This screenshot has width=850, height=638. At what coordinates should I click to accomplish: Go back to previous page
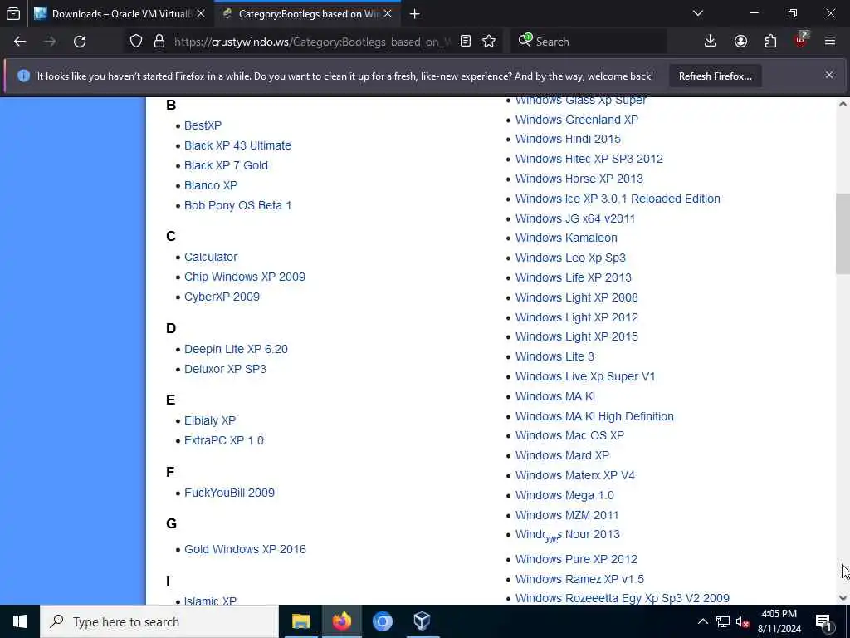[x=20, y=42]
